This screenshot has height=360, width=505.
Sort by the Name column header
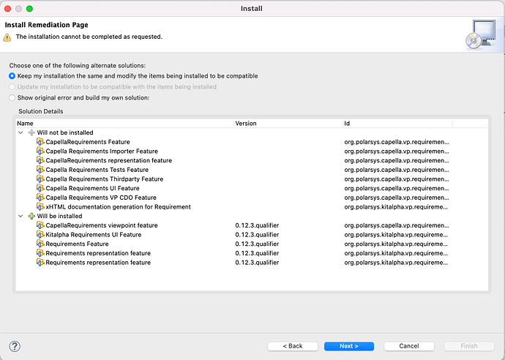[124, 124]
